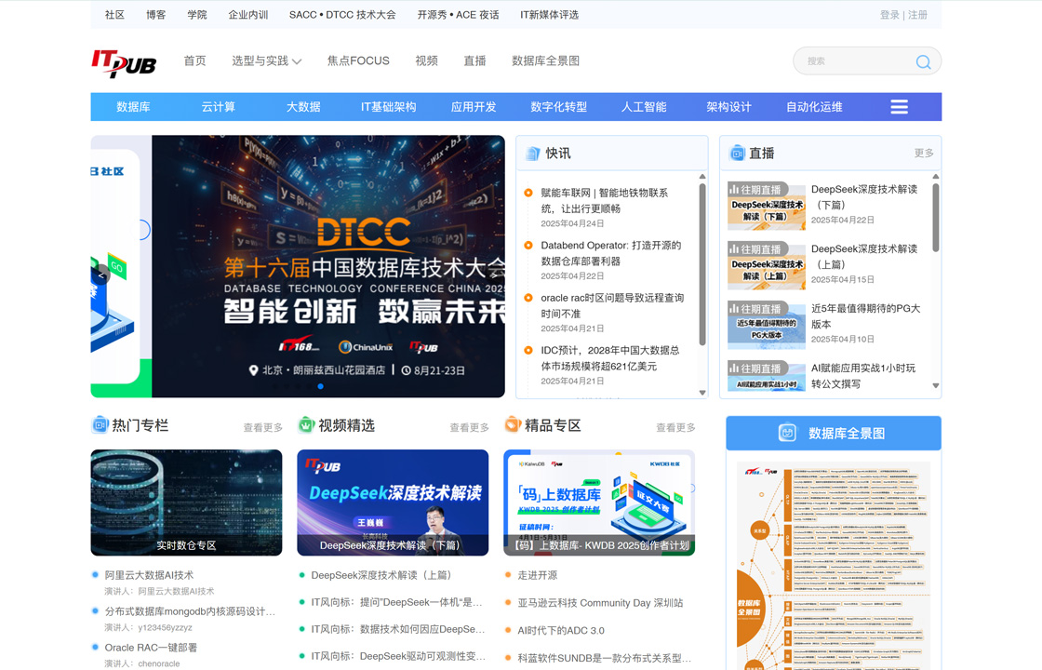This screenshot has width=1042, height=670.
Task: Click the 快讯 section icon
Action: pyautogui.click(x=532, y=154)
